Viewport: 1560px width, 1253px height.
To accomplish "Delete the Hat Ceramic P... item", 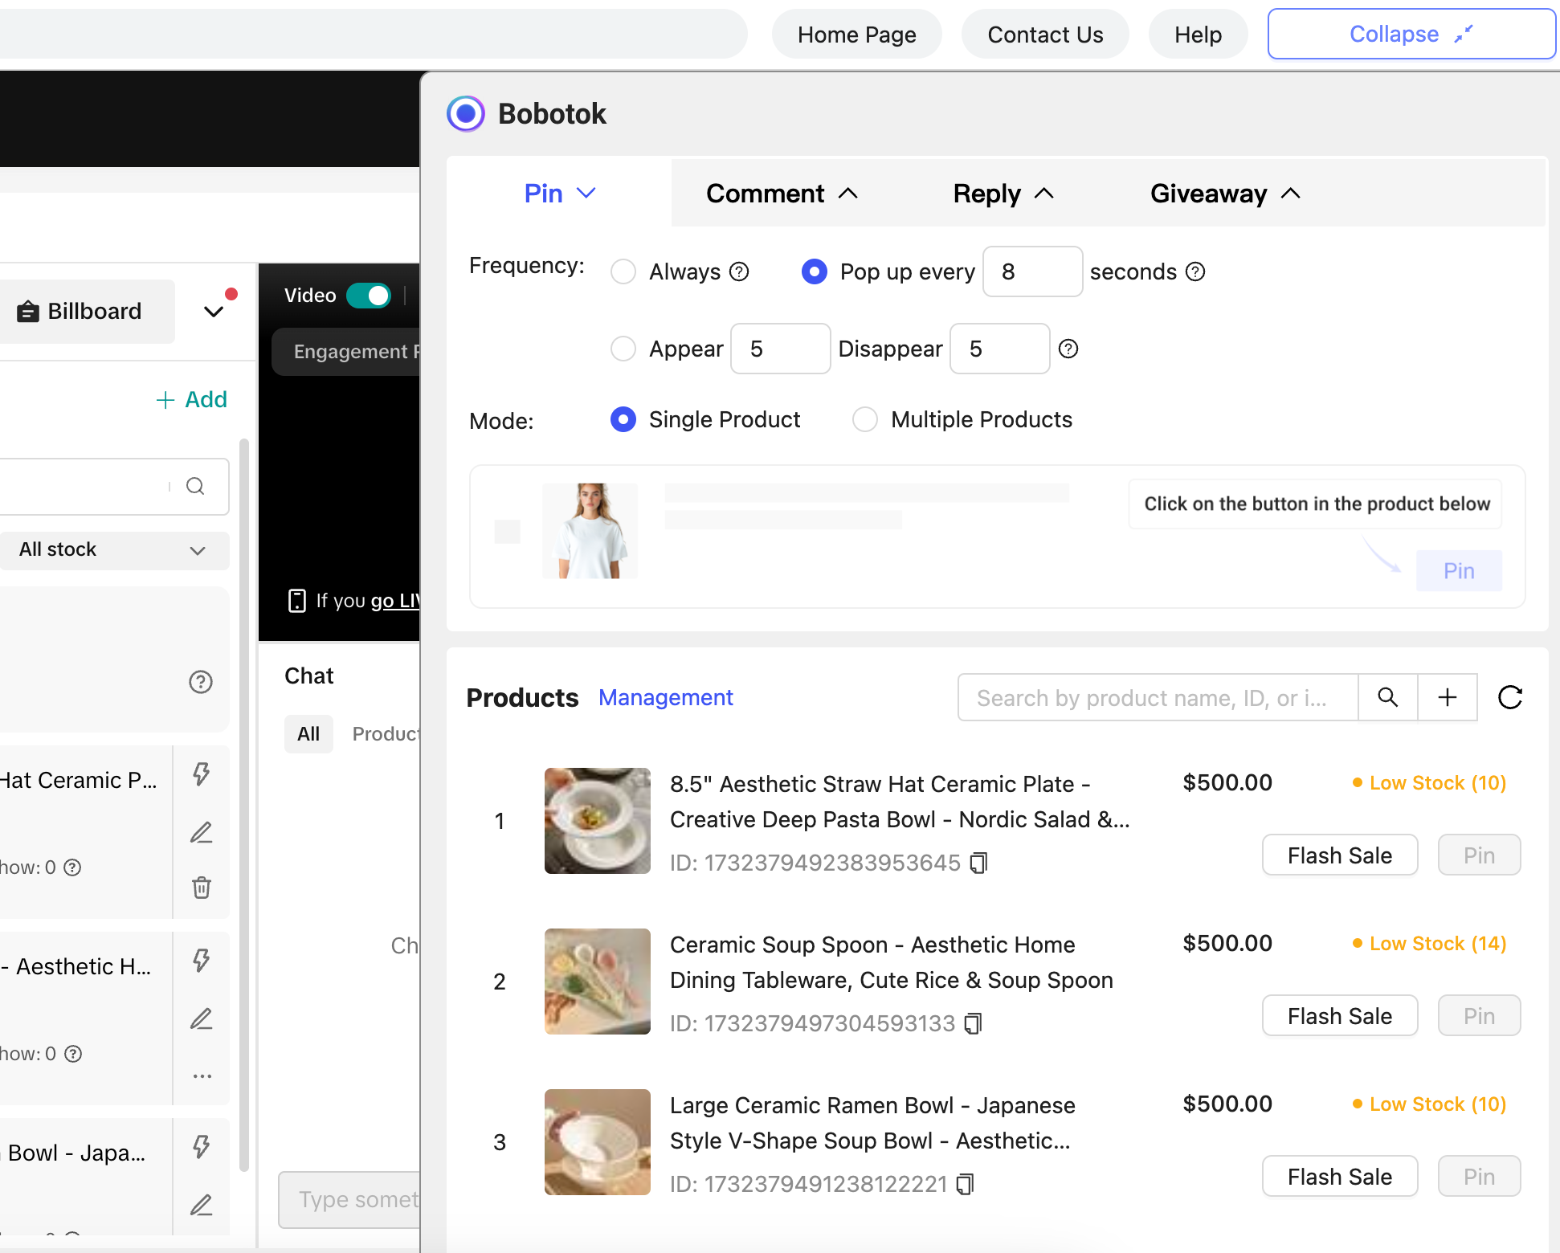I will click(202, 888).
